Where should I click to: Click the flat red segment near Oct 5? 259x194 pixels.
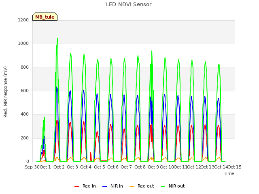(104, 161)
